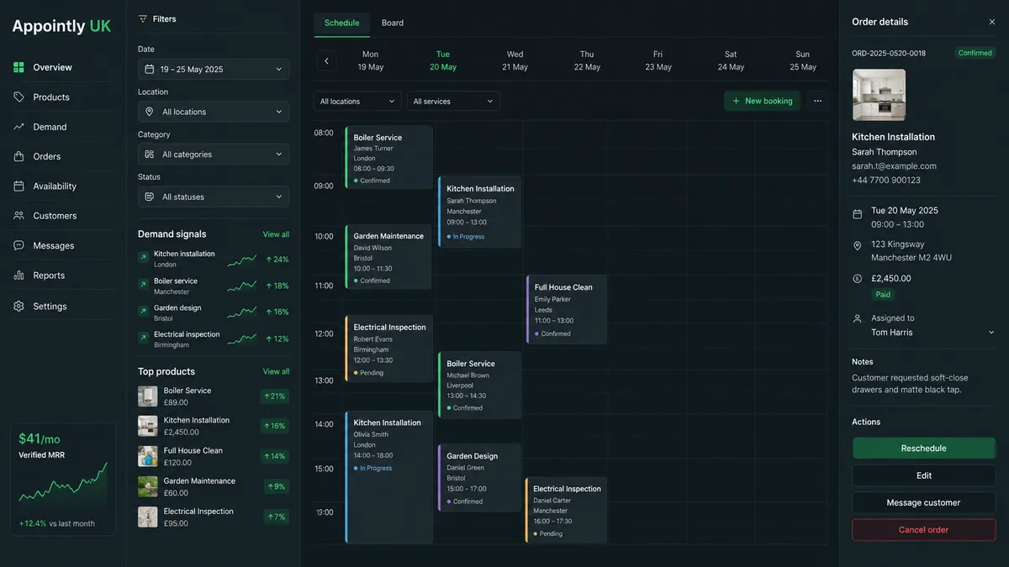Click the Customers people icon
Screen dimensions: 1009x567
tap(18, 216)
